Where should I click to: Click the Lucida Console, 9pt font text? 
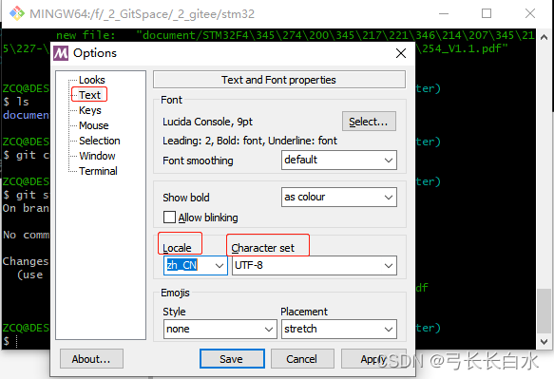pyautogui.click(x=207, y=122)
